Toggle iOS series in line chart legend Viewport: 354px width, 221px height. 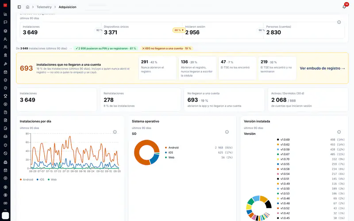40,179
